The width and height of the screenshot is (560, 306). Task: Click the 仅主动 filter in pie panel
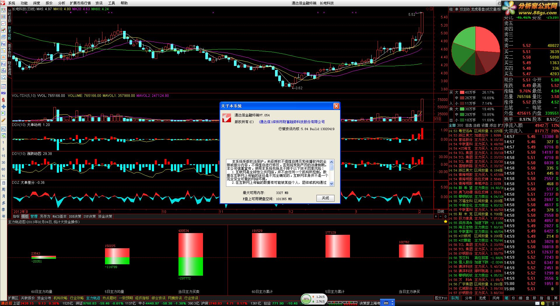point(465,9)
